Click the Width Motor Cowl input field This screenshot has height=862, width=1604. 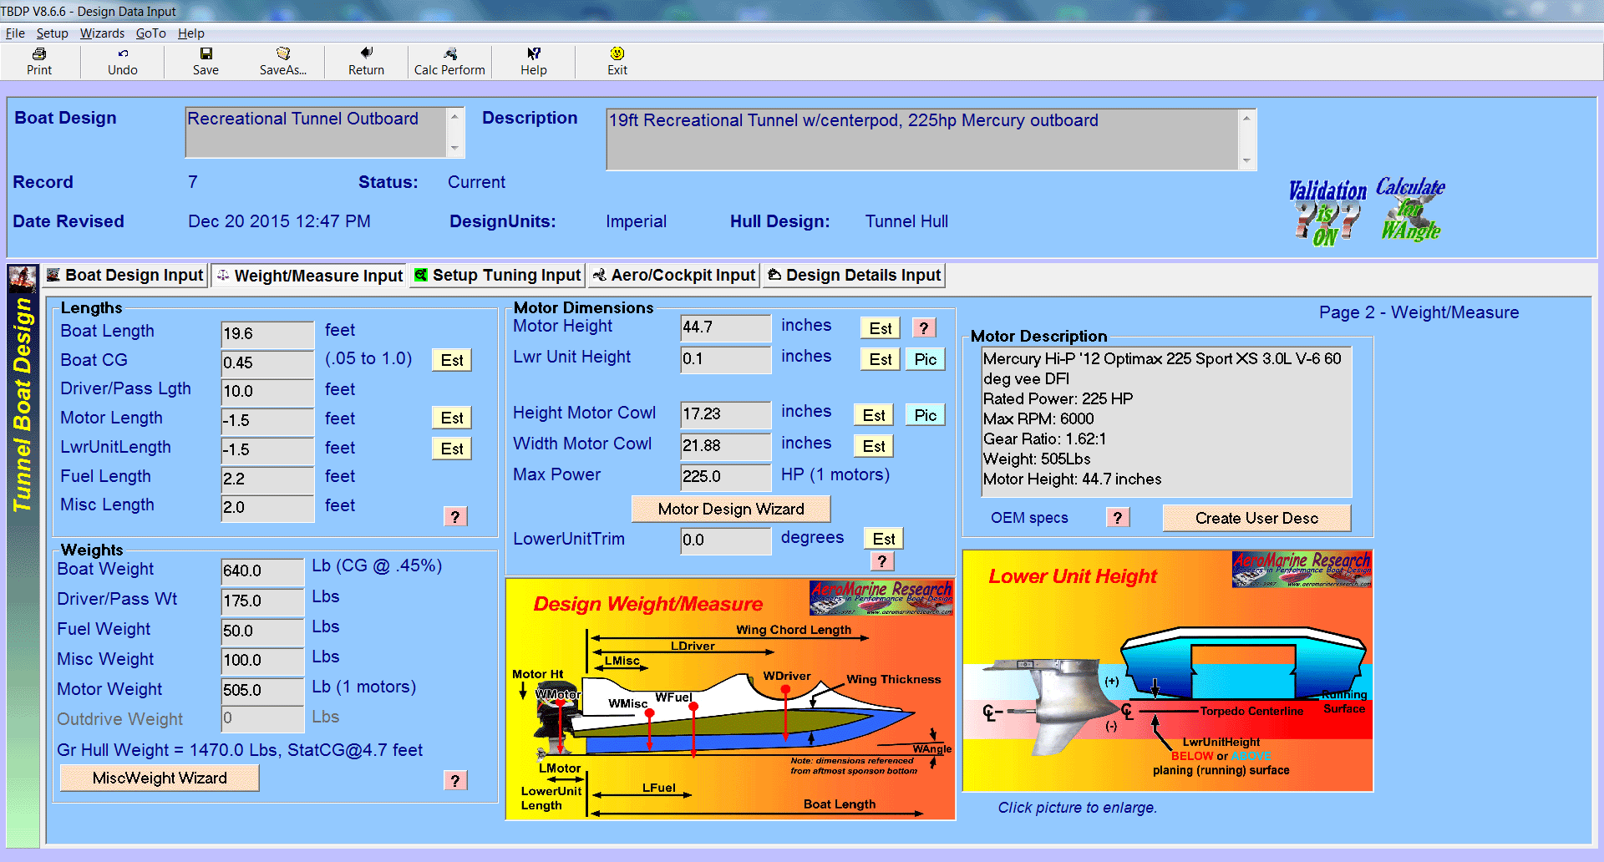click(x=725, y=446)
